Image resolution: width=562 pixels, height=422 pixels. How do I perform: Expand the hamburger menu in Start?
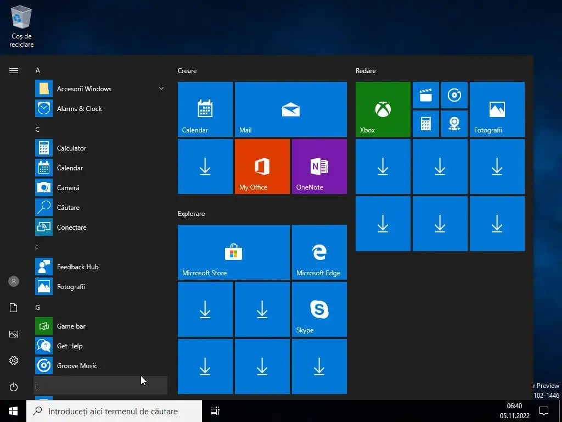[x=14, y=71]
